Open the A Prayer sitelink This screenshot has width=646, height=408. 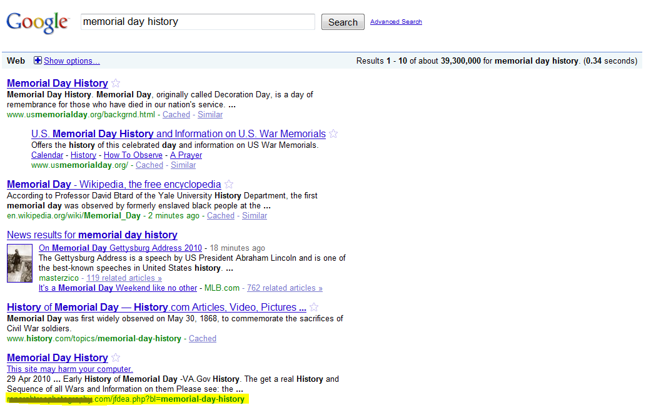coord(186,155)
